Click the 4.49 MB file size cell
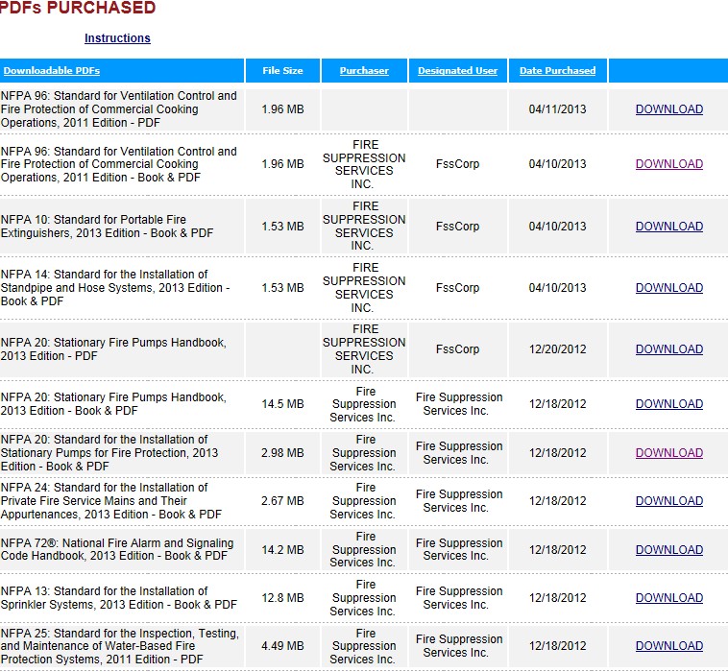This screenshot has height=672, width=728. [282, 645]
